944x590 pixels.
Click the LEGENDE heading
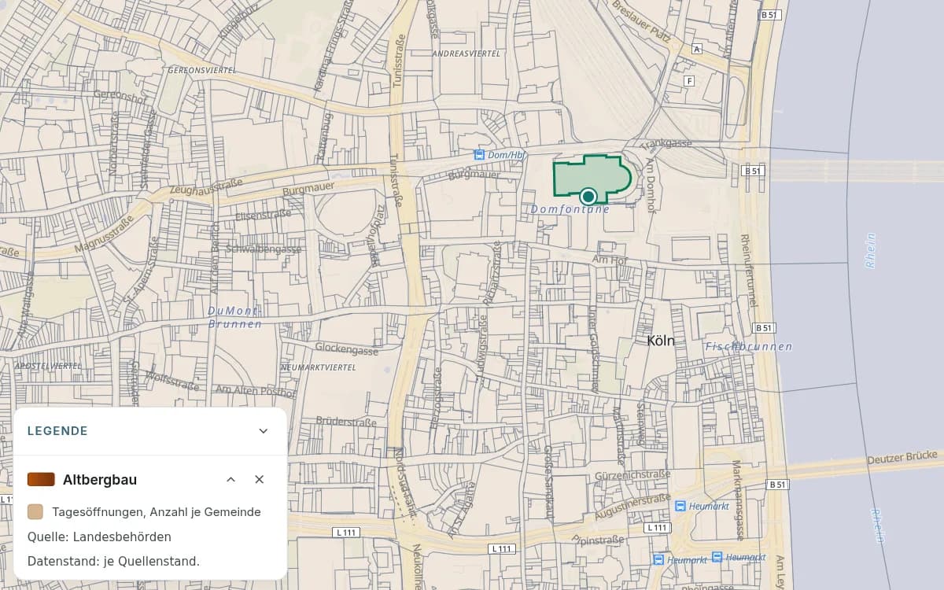pyautogui.click(x=57, y=431)
